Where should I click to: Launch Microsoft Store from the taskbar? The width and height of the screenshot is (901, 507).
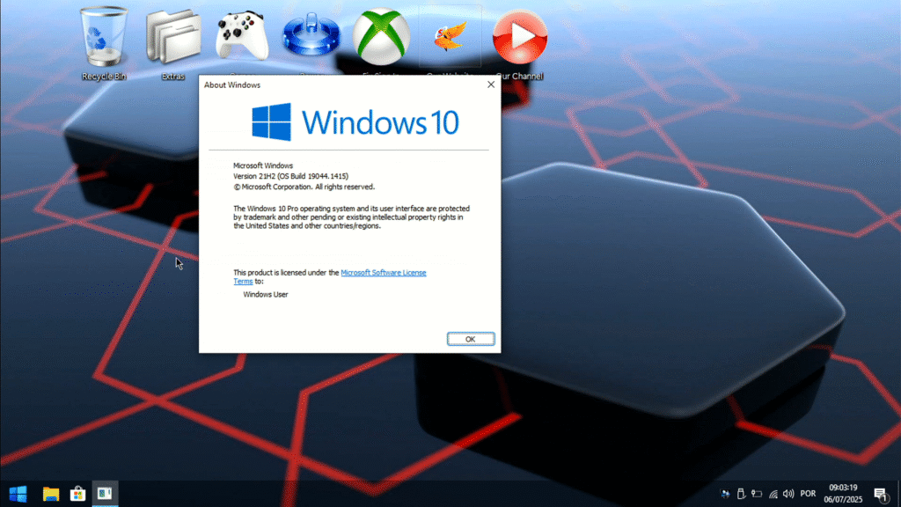pos(77,494)
